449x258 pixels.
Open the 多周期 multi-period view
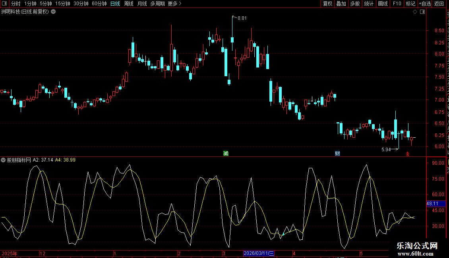(157, 4)
